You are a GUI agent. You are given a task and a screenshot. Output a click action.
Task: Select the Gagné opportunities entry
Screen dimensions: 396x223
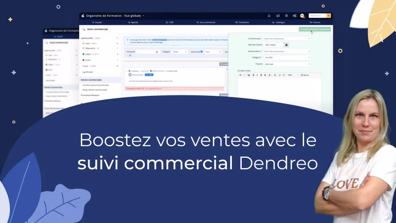click(x=100, y=54)
